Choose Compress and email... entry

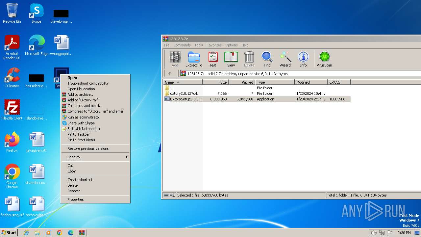pyautogui.click(x=96, y=106)
